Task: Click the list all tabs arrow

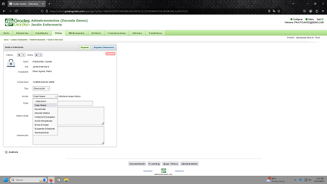Action: pyautogui.click(x=293, y=4)
